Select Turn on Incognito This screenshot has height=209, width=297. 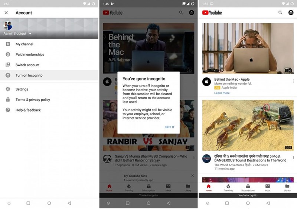[x=49, y=75]
